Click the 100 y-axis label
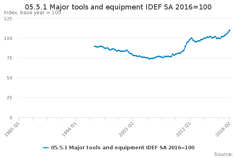The width and height of the screenshot is (237, 158). point(8,38)
